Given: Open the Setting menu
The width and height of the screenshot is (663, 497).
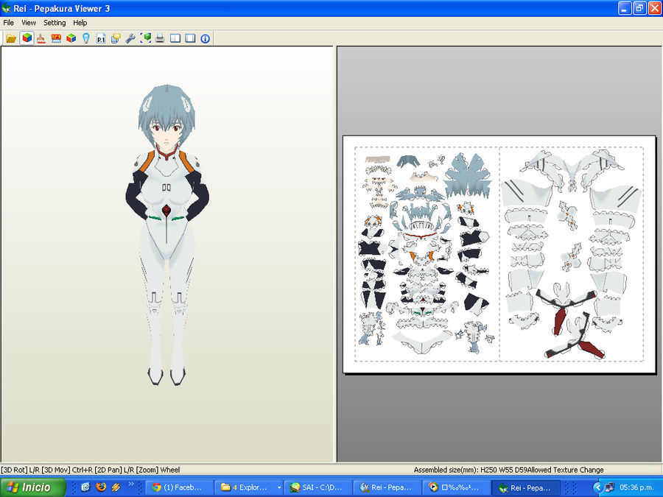Looking at the screenshot, I should tap(55, 23).
